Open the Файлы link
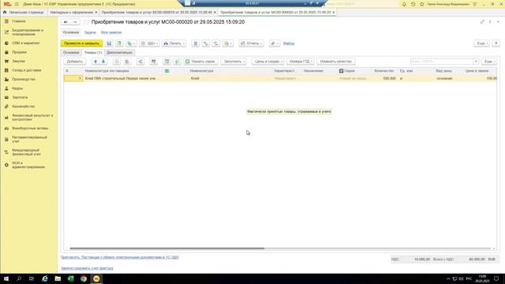This screenshot has width=505, height=284. point(289,43)
